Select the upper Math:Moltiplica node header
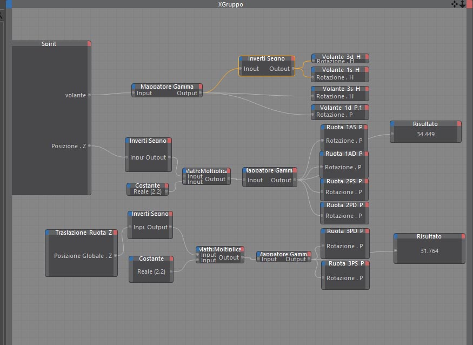Viewport: 473px width, 345px height. [x=206, y=171]
